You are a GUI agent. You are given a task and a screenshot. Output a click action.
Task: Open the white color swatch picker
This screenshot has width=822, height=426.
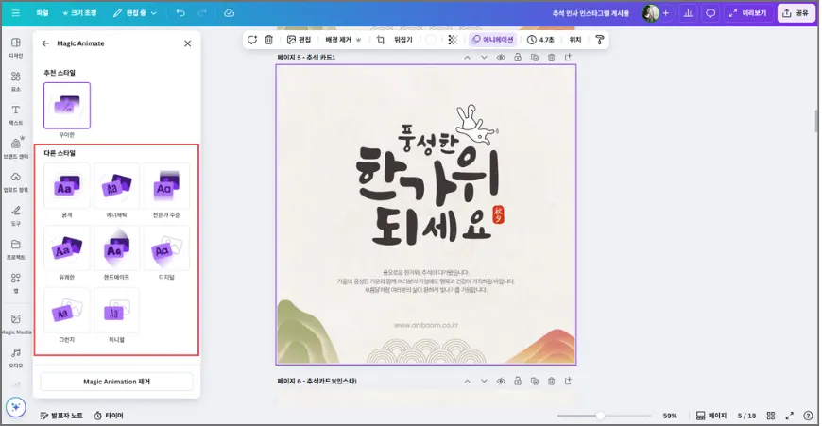coord(431,40)
